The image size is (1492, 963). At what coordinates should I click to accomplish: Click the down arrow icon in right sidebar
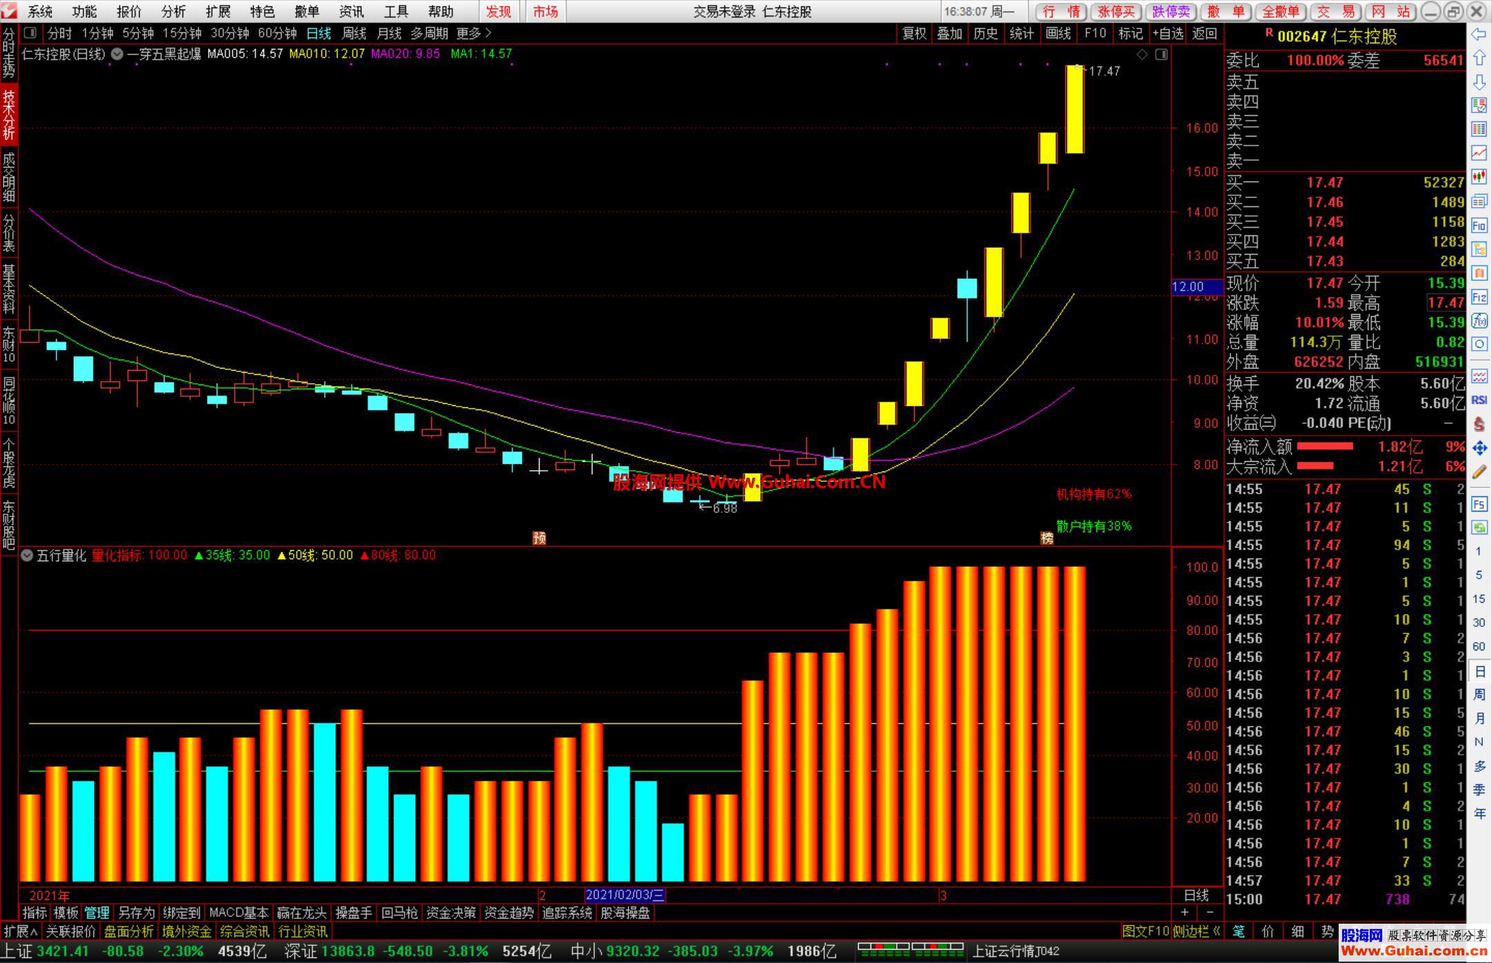[x=1479, y=82]
